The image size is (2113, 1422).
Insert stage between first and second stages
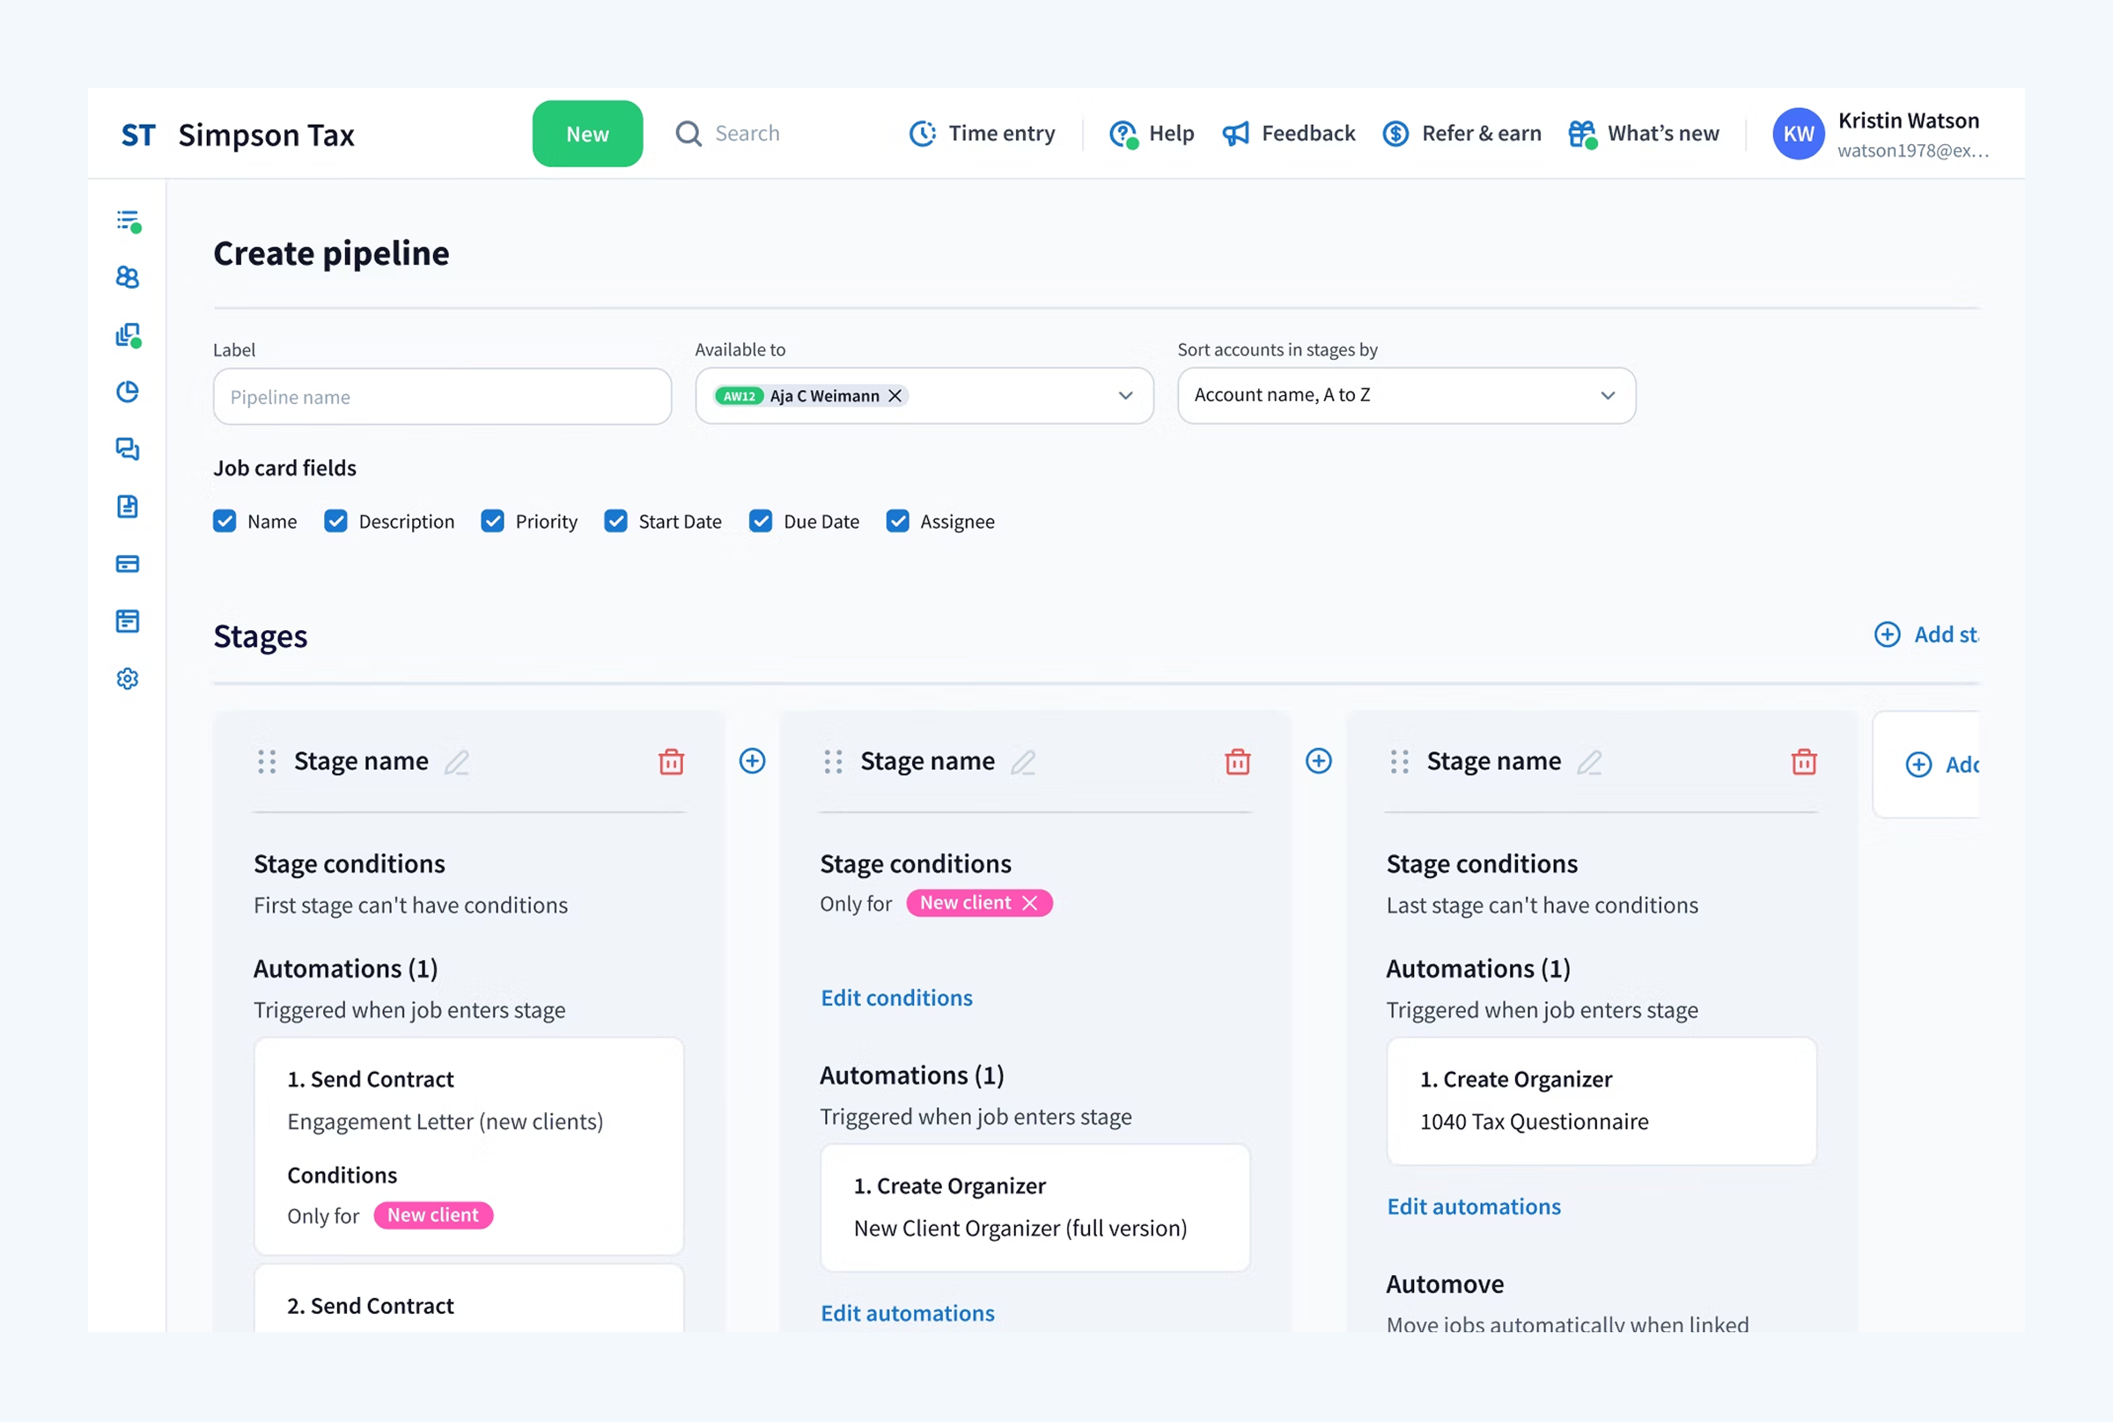point(751,761)
